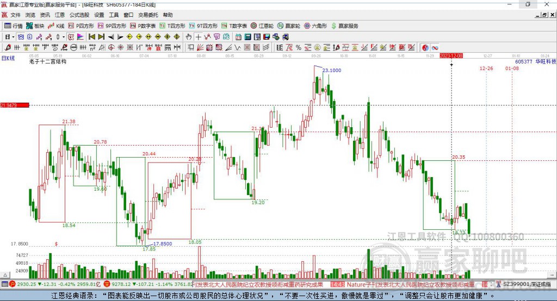Minimize the inner chart window
This screenshot has height=301, width=557.
[538, 15]
